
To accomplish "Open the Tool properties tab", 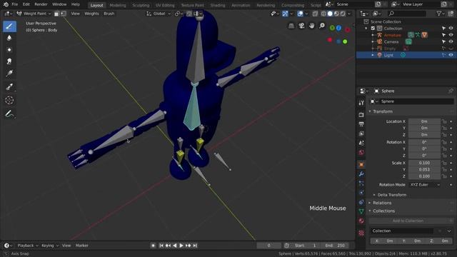I will pos(361,103).
